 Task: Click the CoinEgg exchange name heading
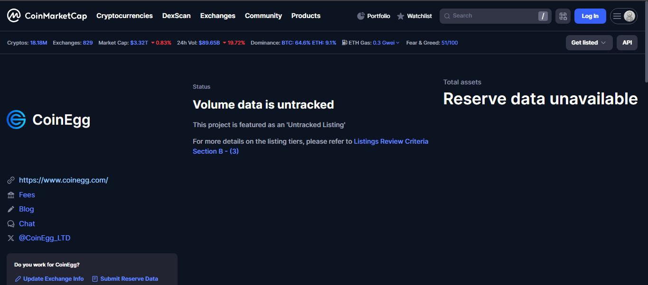[x=61, y=120]
